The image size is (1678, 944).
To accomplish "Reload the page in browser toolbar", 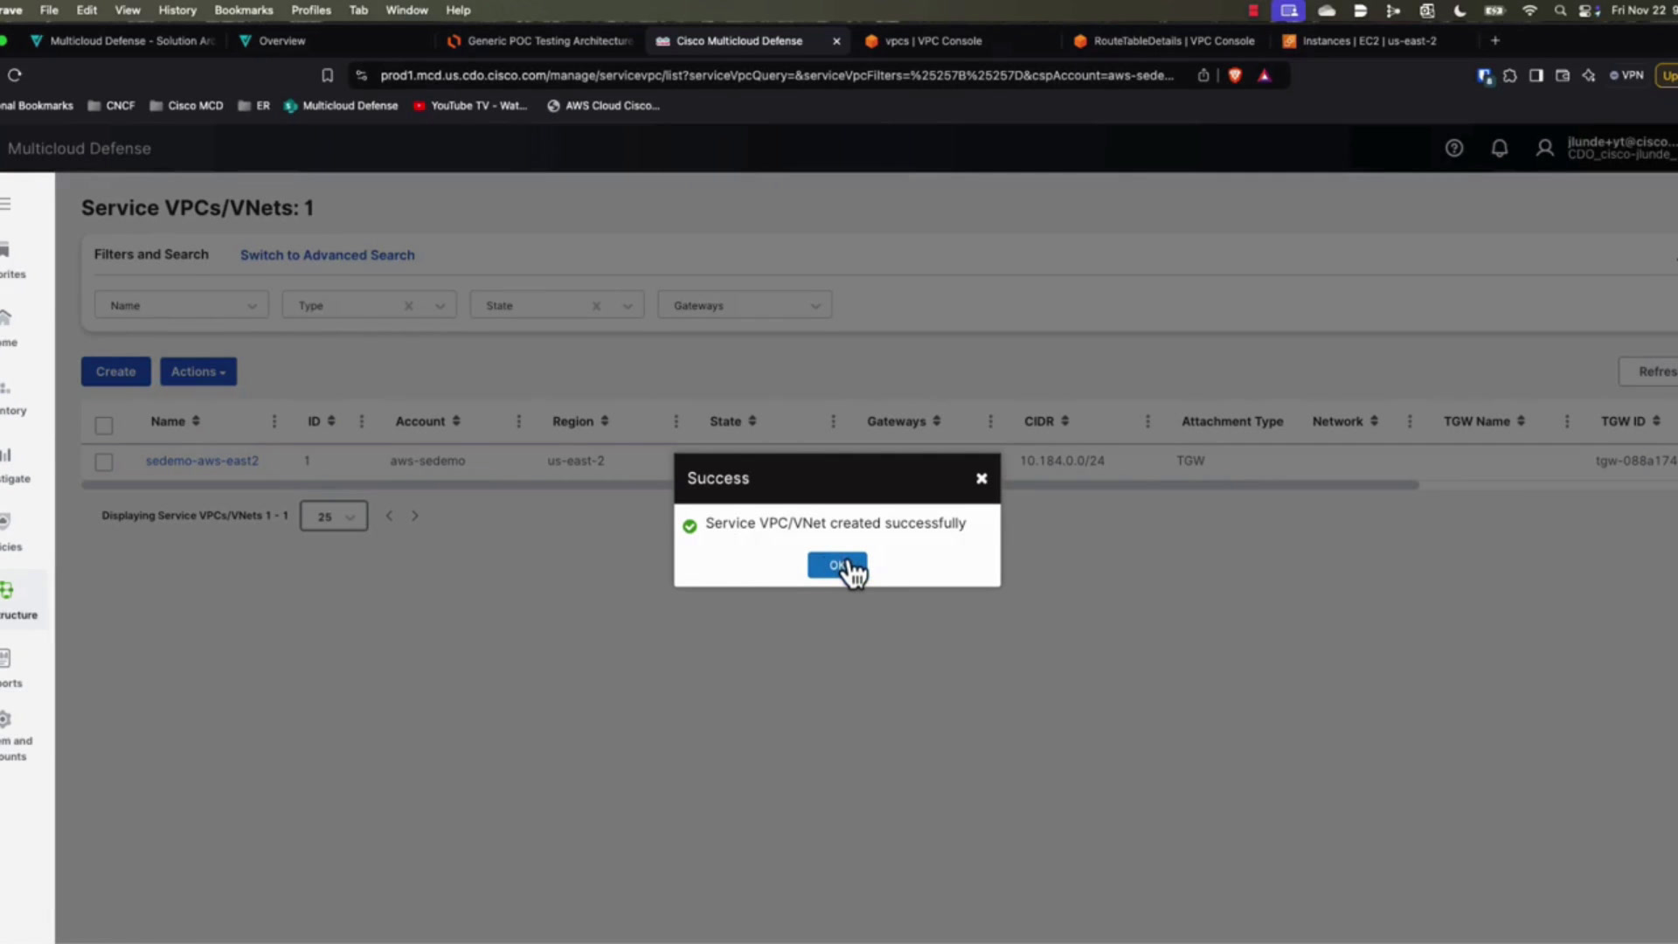I will [x=15, y=75].
